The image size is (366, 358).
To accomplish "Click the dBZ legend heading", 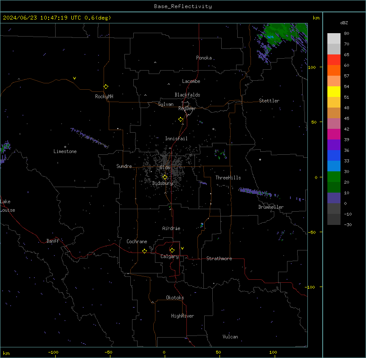I will (x=344, y=23).
